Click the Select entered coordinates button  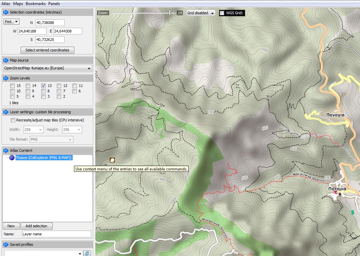[x=47, y=50]
